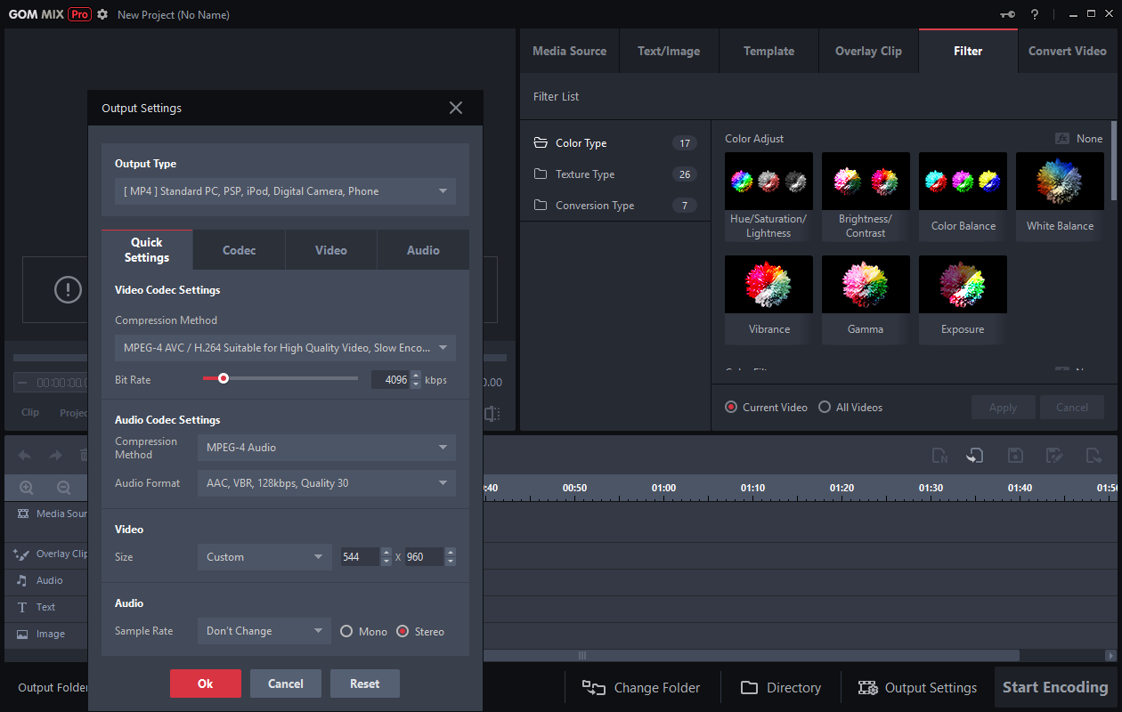This screenshot has width=1122, height=712.
Task: Expand Color Type filter folder
Action: (614, 143)
